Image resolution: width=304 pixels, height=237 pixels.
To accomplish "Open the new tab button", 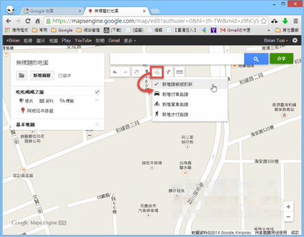I will pos(155,11).
